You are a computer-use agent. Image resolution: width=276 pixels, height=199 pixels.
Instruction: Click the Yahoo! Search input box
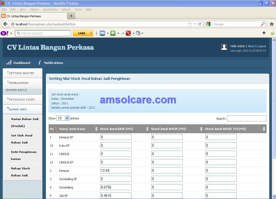coord(43,33)
